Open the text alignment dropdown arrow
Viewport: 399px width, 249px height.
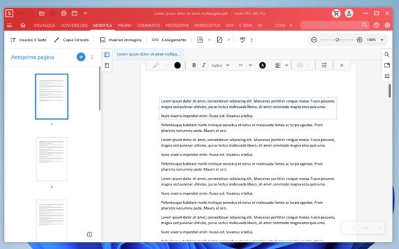click(286, 65)
